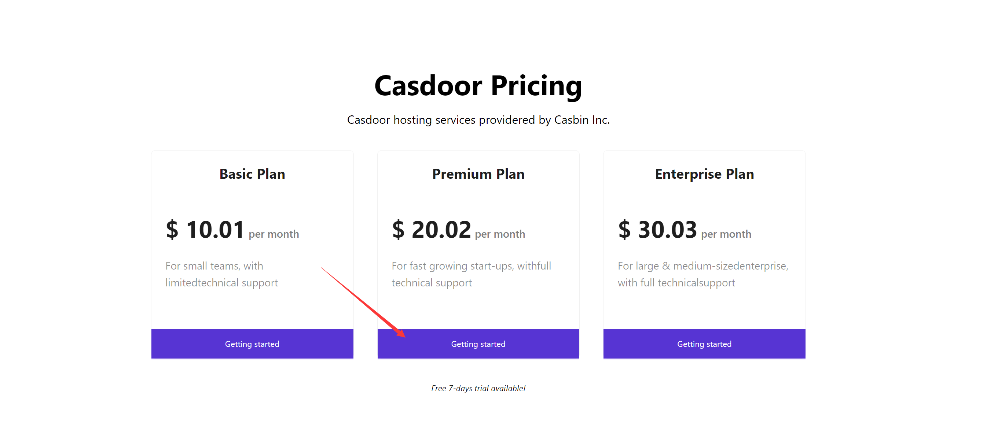Select the Enterprise Plan card title
This screenshot has width=987, height=438.
pyautogui.click(x=704, y=174)
